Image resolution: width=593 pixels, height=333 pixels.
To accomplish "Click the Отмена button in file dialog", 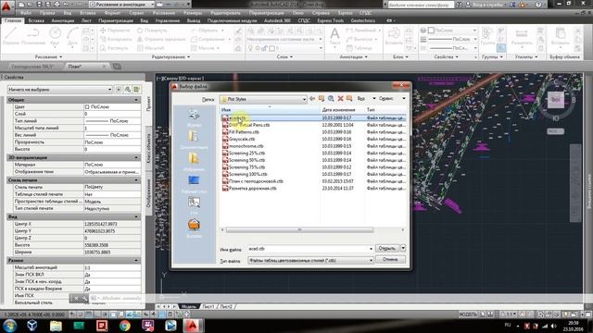I will click(390, 259).
